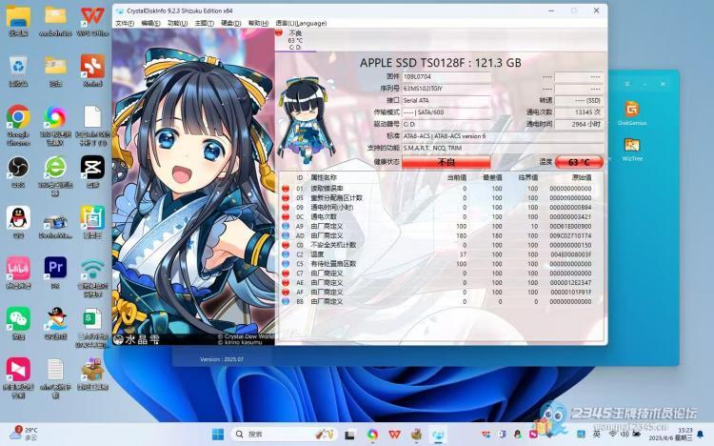The width and height of the screenshot is (714, 446).
Task: Open the notification bell in the taskbar
Action: tap(701, 434)
